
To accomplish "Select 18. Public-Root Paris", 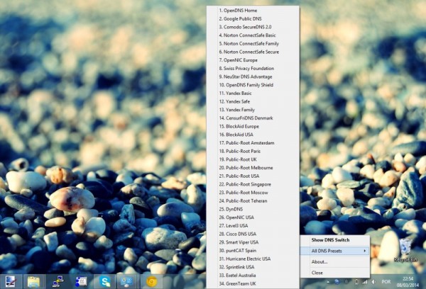I will (x=253, y=151).
